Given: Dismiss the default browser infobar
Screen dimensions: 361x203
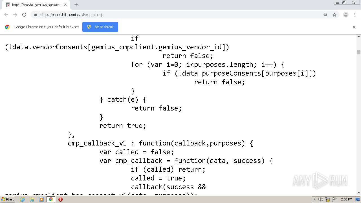Looking at the screenshot, I should [354, 27].
